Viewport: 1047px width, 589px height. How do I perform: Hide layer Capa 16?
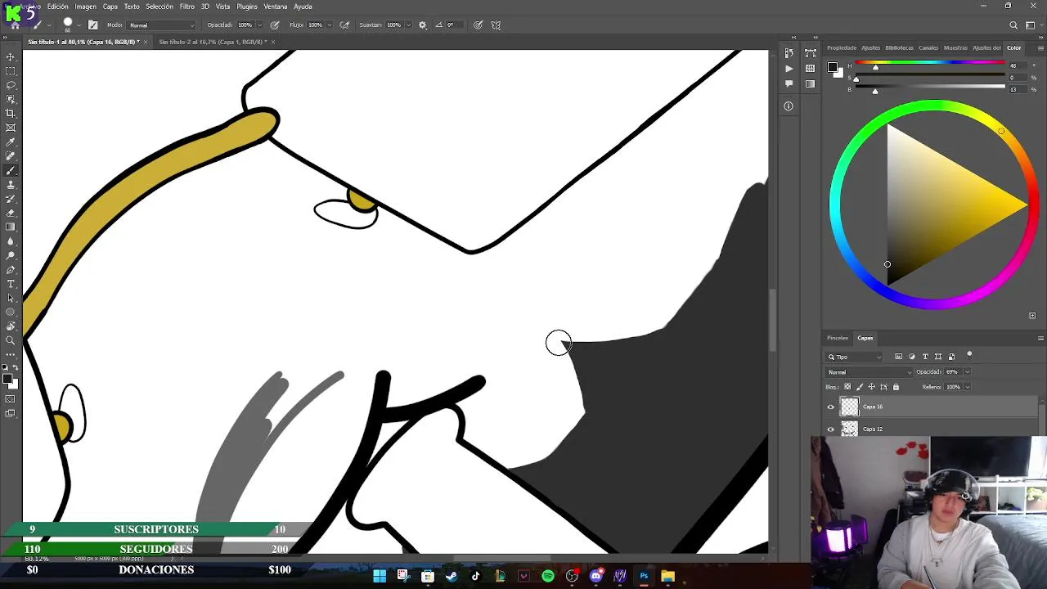pos(831,407)
